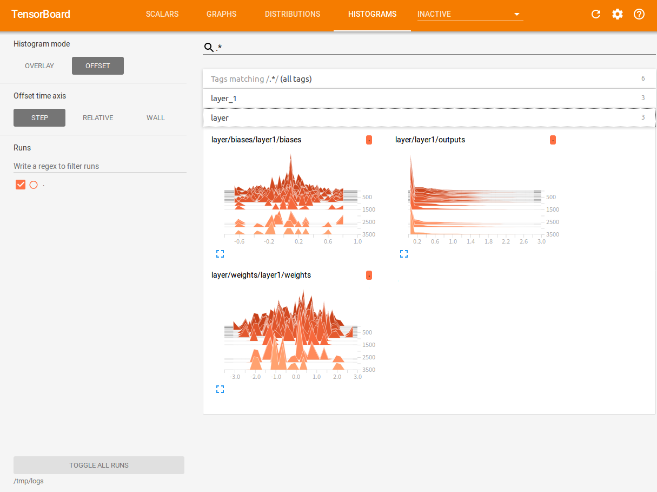Open the help question mark icon
This screenshot has height=492, width=657.
639,14
